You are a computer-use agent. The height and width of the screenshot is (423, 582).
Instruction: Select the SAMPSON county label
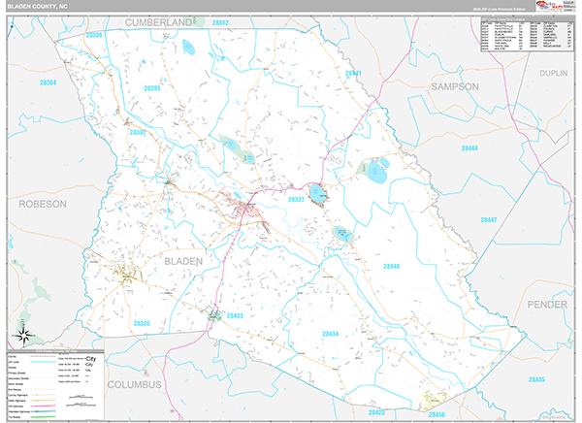pos(455,87)
